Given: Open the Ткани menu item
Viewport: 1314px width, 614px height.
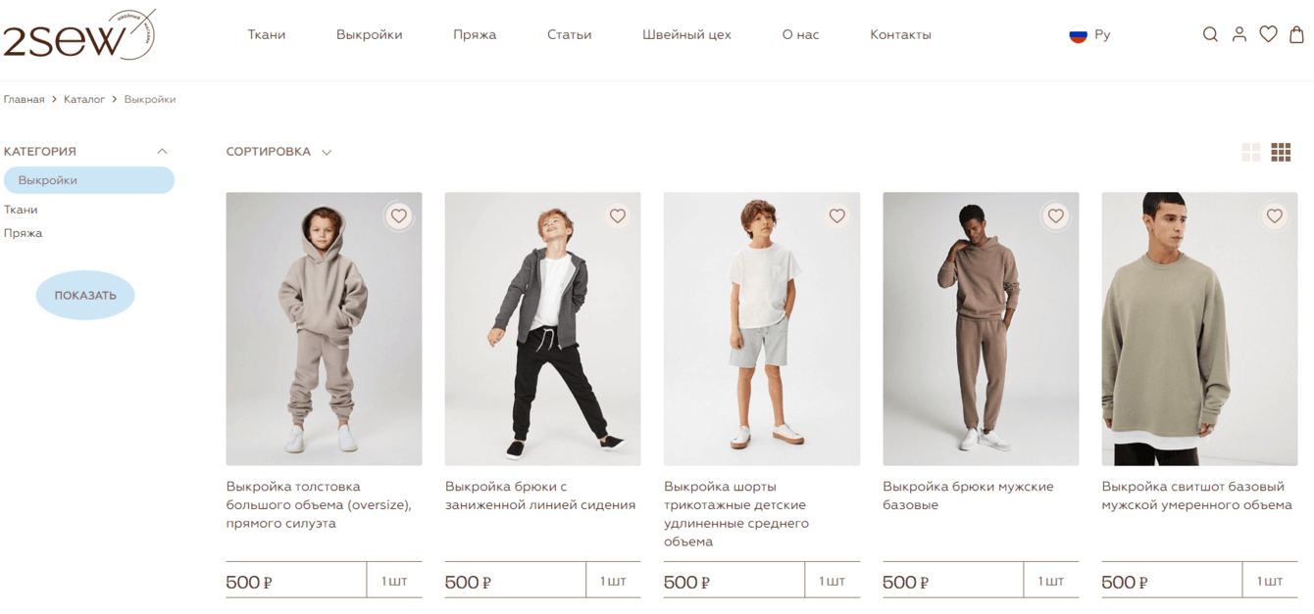Looking at the screenshot, I should point(267,35).
